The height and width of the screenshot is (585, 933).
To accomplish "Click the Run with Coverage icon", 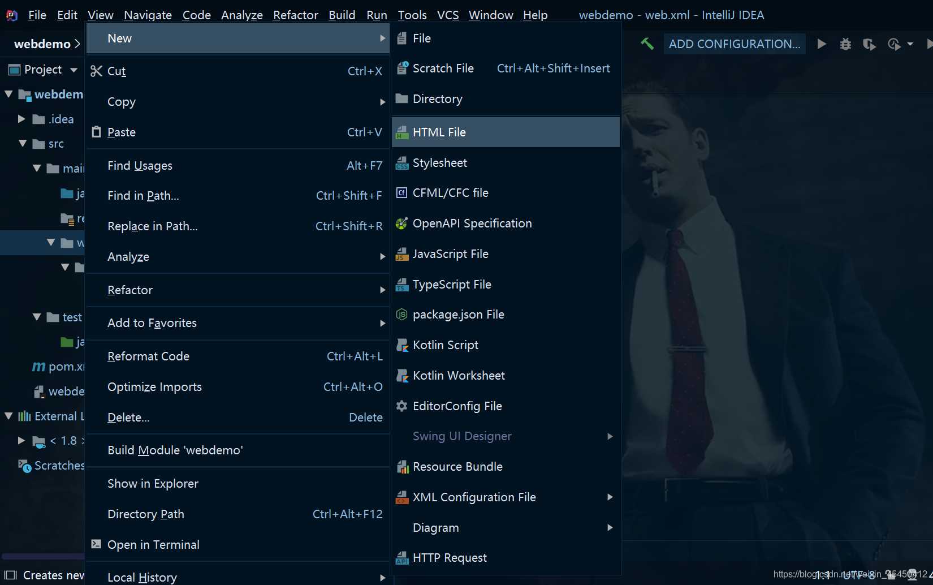I will tap(869, 44).
